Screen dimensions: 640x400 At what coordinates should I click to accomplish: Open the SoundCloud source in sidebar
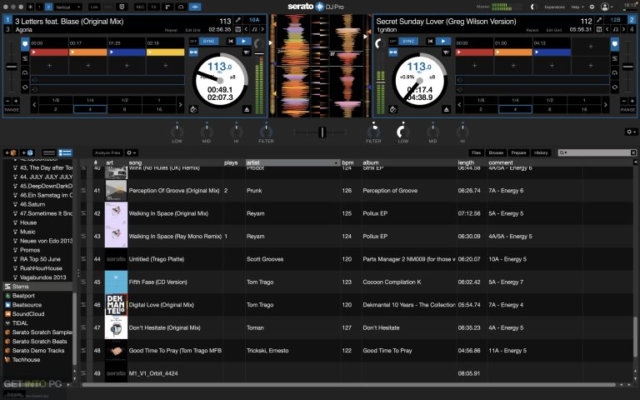(x=28, y=314)
